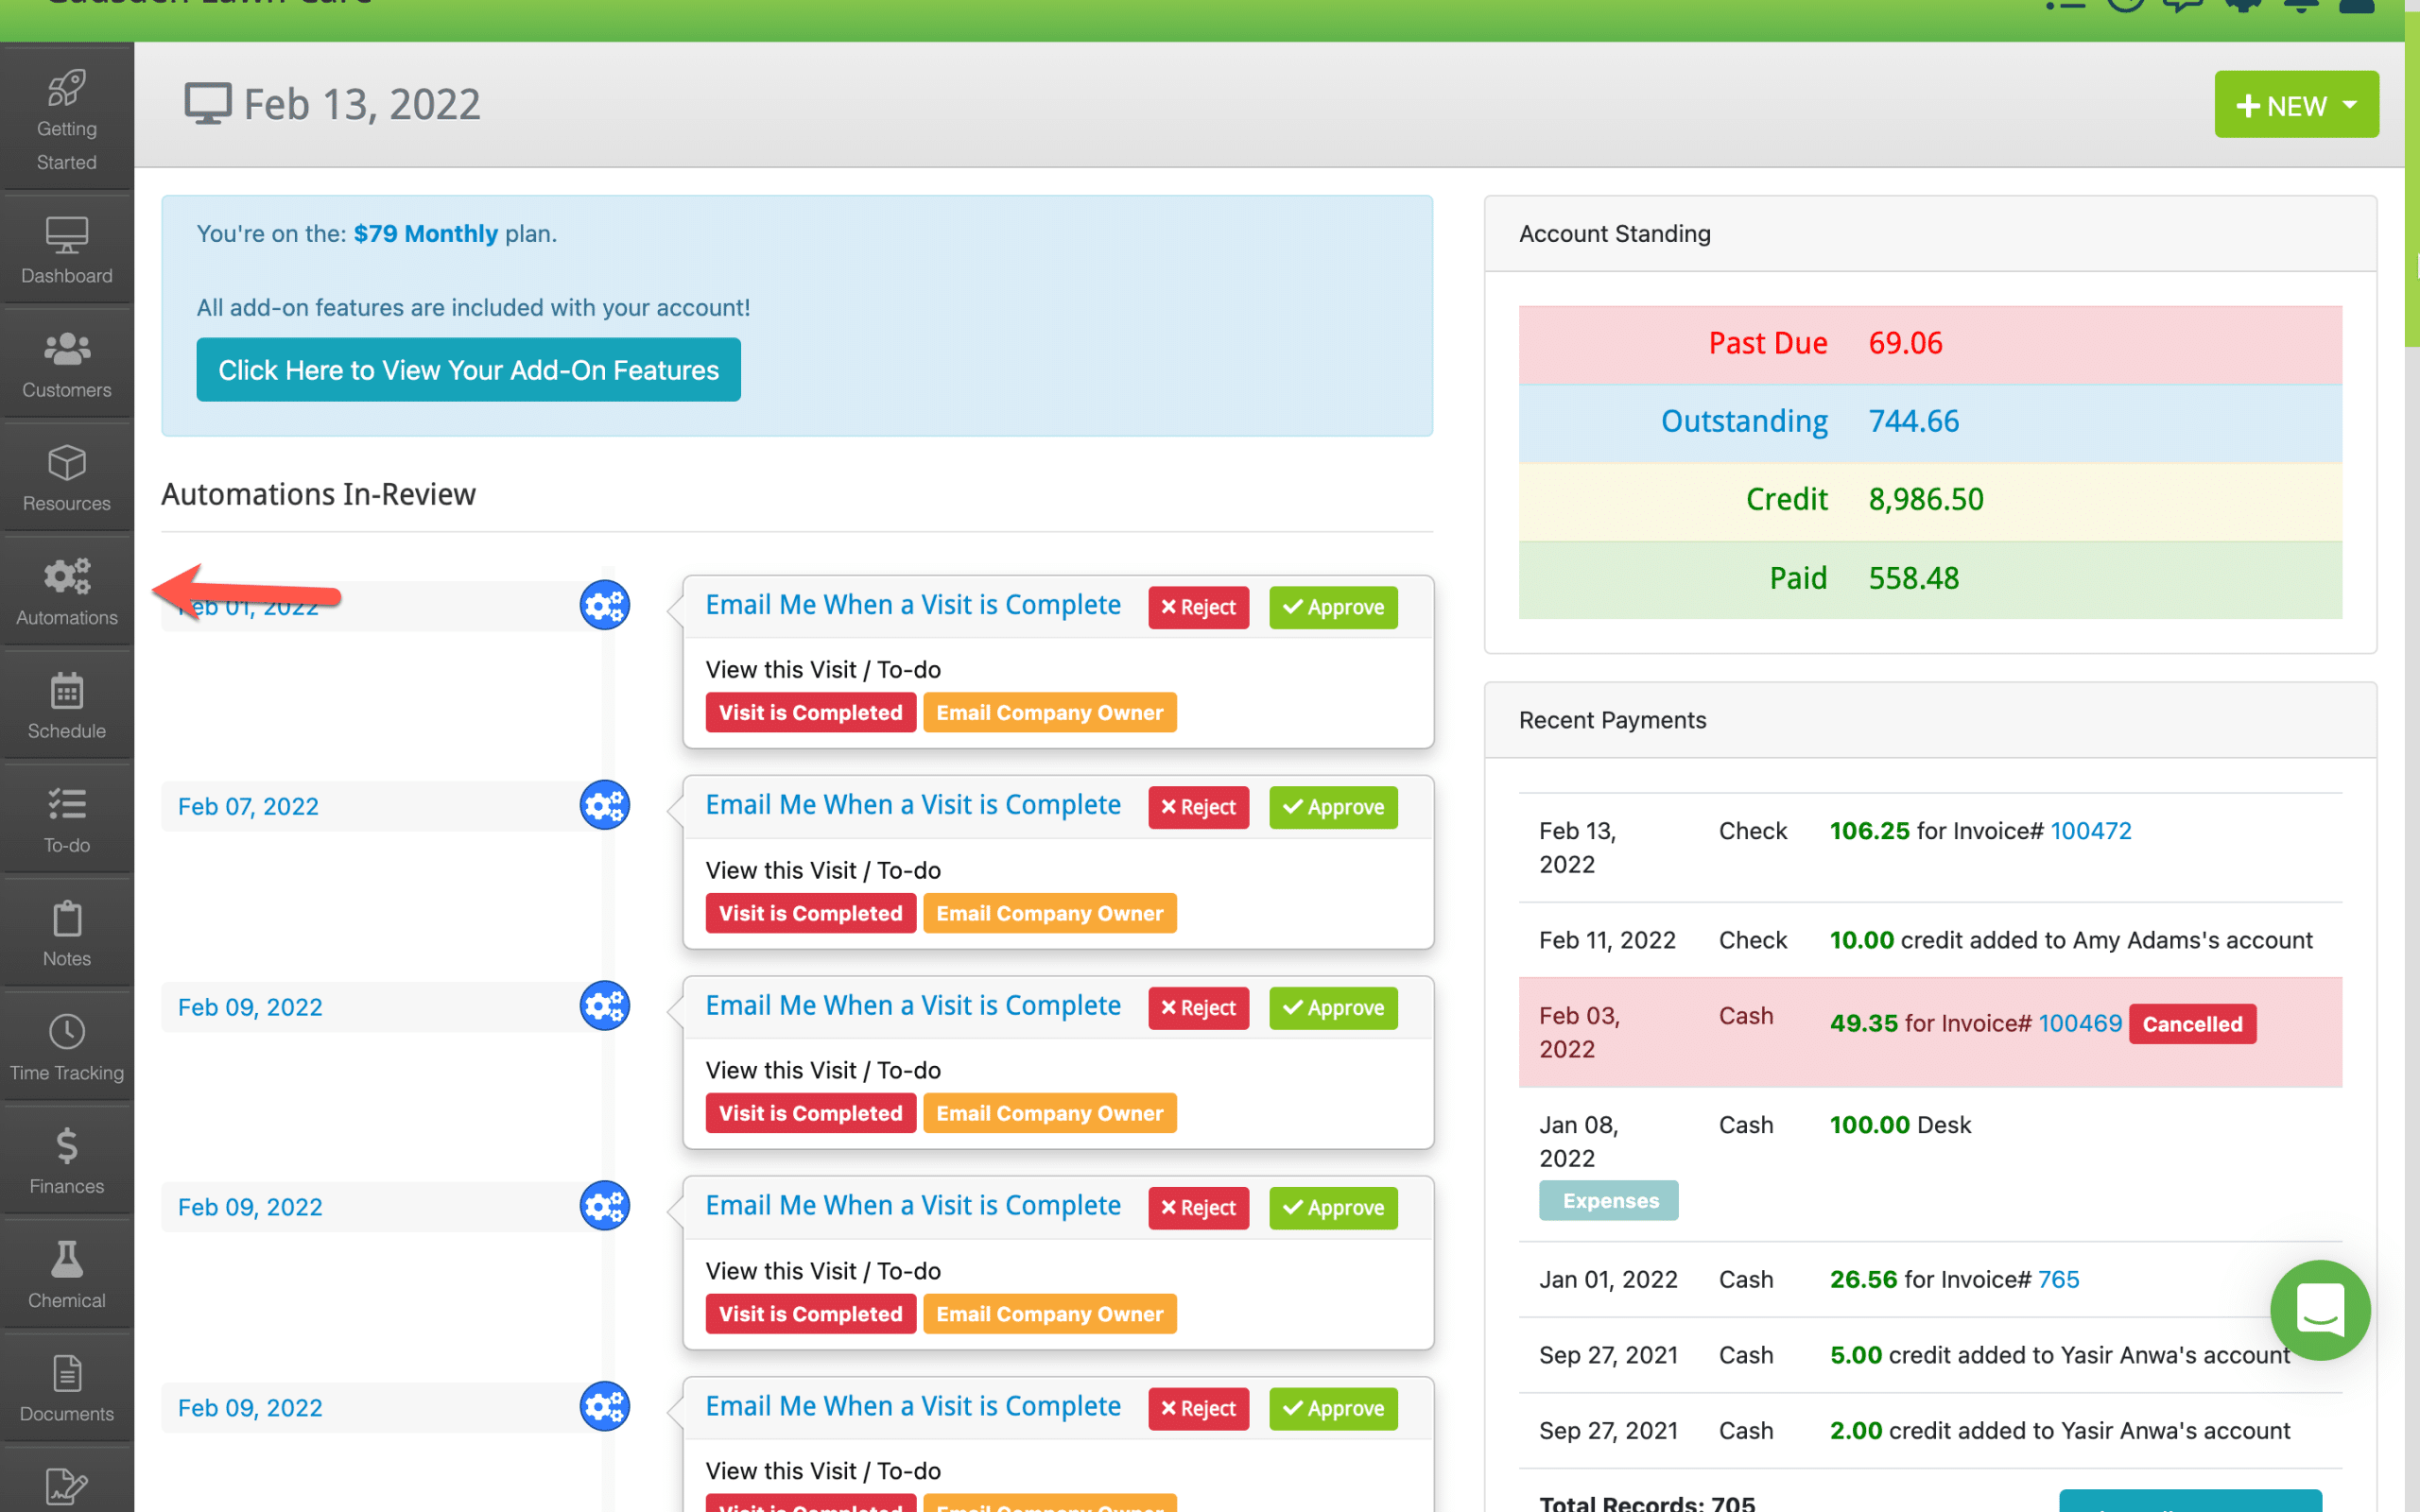2420x1512 pixels.
Task: Click Recent Payments panel header
Action: click(1930, 720)
